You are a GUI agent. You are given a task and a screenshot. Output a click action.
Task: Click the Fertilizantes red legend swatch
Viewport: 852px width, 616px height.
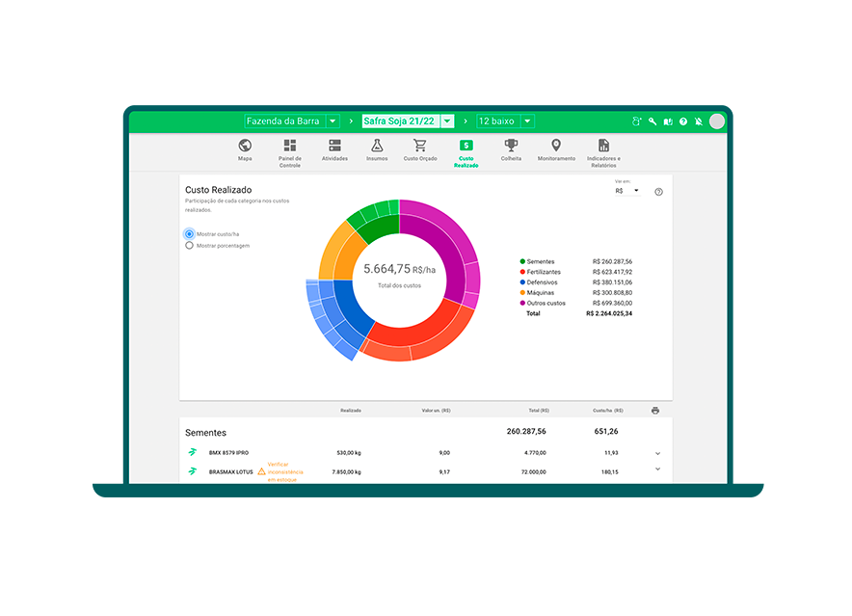point(523,272)
